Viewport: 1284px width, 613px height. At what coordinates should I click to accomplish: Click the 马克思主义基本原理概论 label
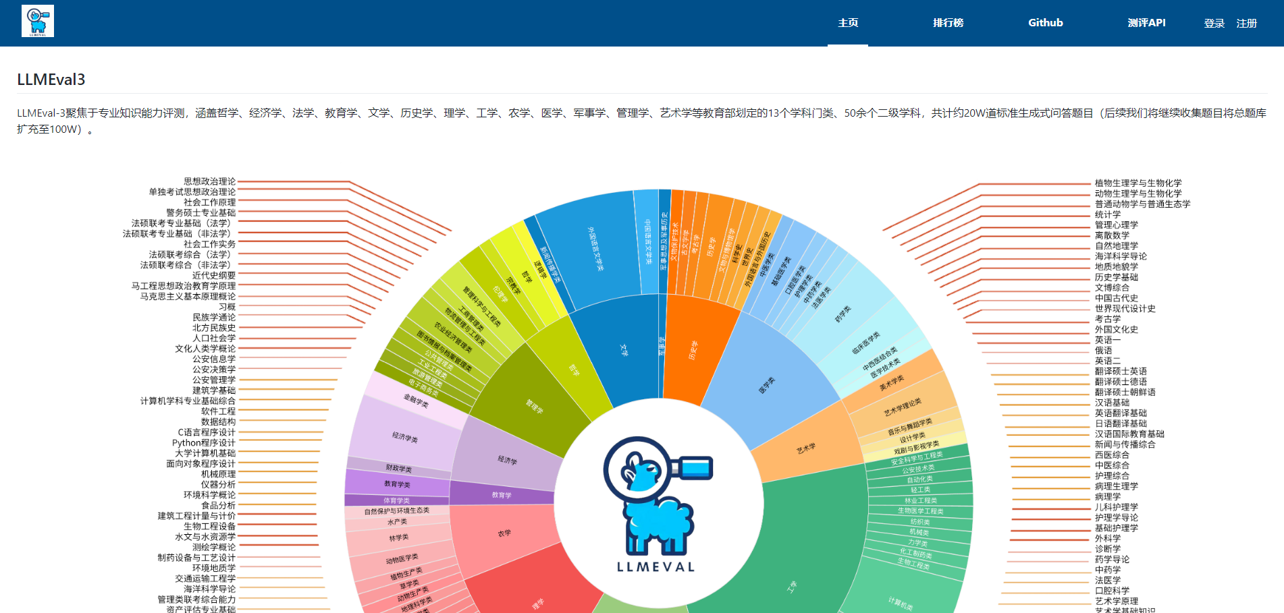coord(188,296)
